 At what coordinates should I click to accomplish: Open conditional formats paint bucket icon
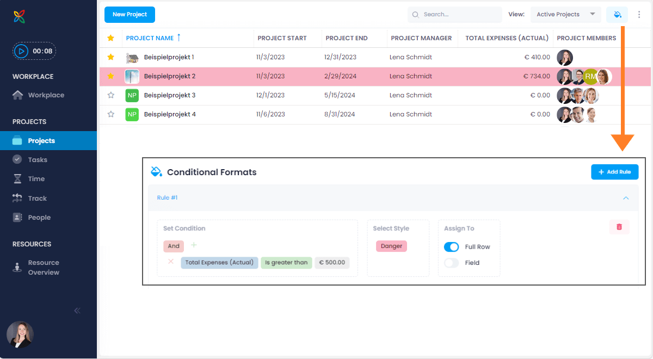[x=617, y=15]
